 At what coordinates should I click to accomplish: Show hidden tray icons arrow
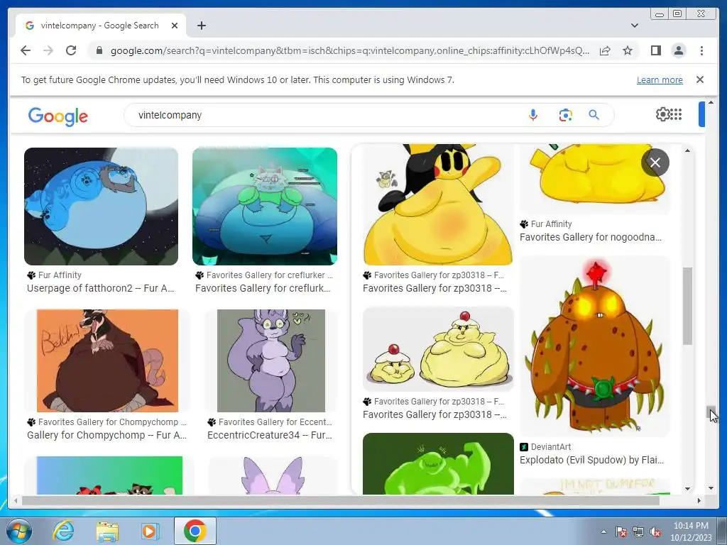coord(603,532)
